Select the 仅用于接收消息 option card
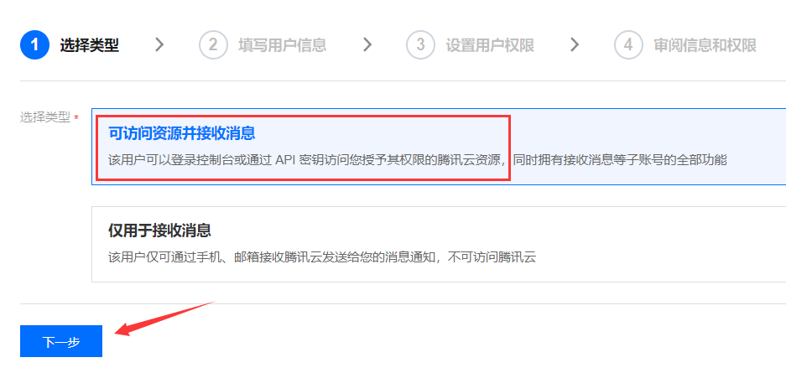This screenshot has height=373, width=786. coord(439,244)
